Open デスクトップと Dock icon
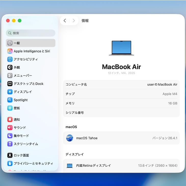Viewport: 186px width, 186px height. 10,84
